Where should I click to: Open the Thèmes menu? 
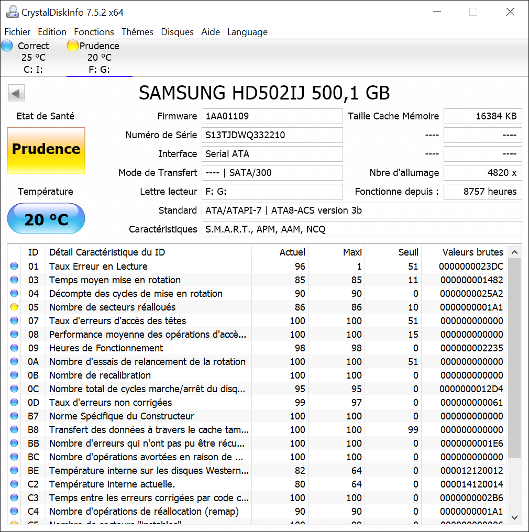pyautogui.click(x=137, y=32)
